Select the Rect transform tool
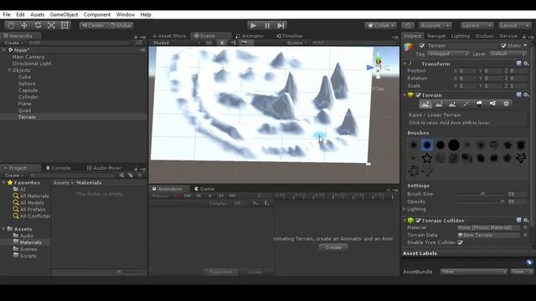 tap(64, 25)
